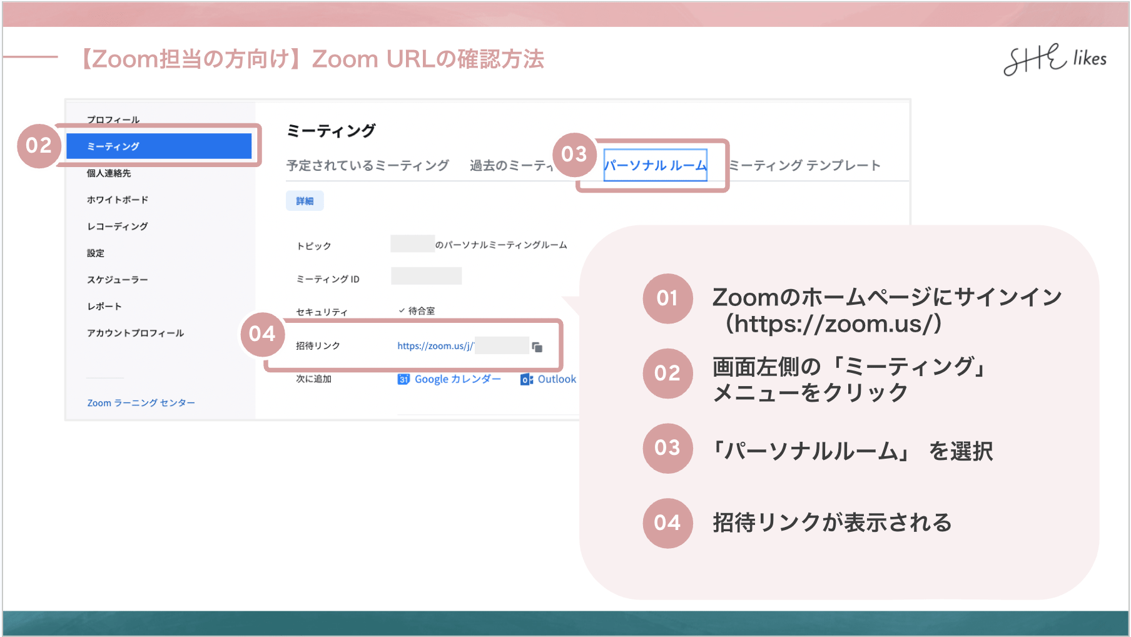Click the Google カレンダー link
Viewport: 1131px width, 637px height.
point(458,379)
